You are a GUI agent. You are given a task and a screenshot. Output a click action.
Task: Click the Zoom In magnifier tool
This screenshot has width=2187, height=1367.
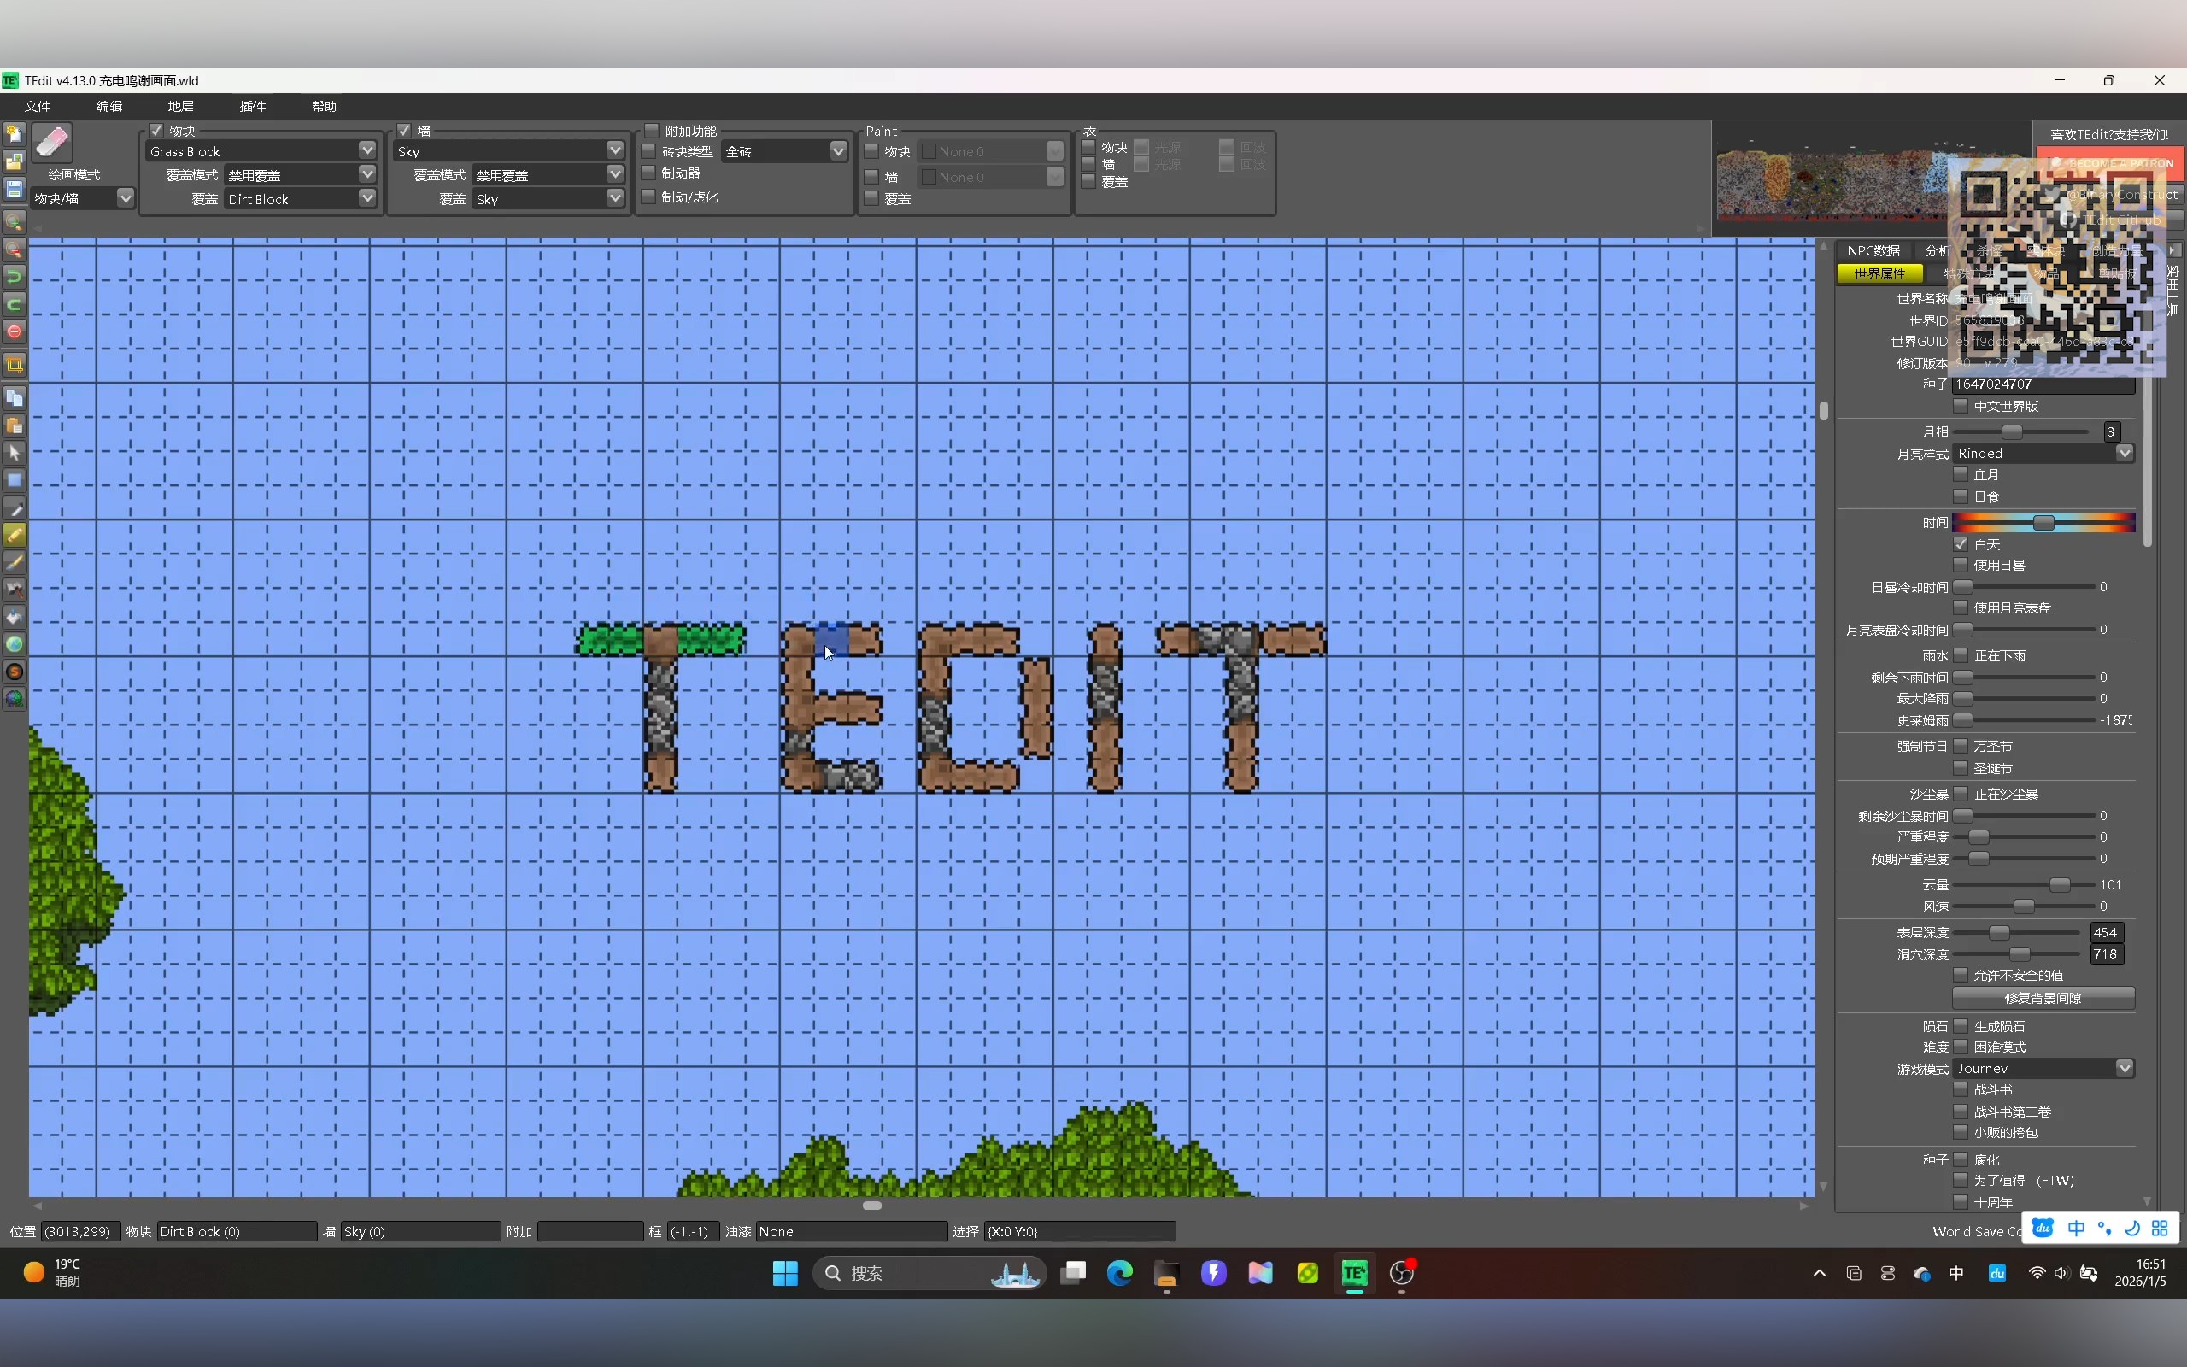[x=15, y=222]
